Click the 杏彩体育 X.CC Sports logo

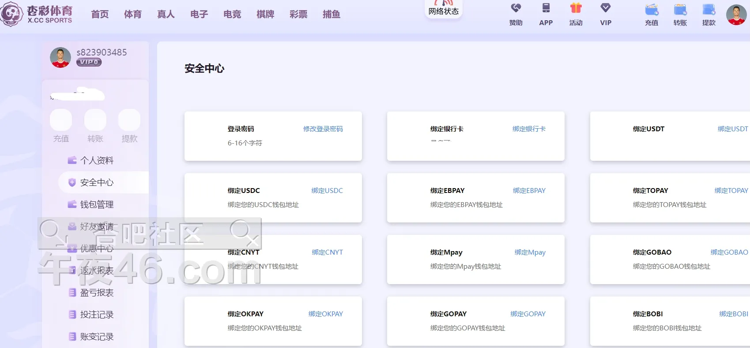click(37, 15)
